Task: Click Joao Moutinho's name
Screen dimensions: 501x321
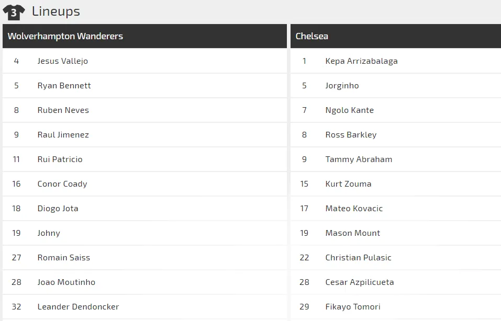Action: click(x=66, y=282)
